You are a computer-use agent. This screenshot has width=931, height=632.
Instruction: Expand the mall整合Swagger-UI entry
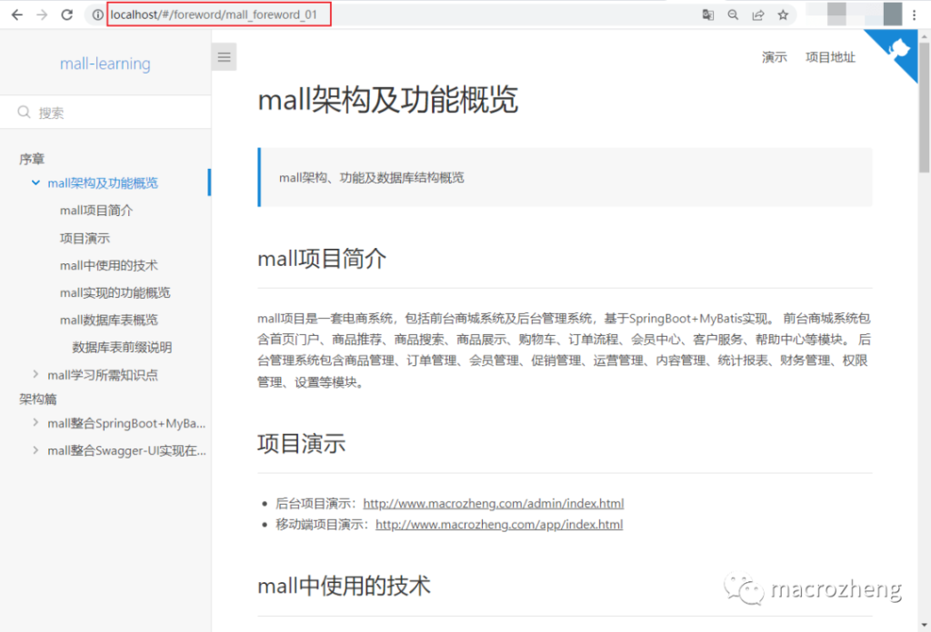[36, 450]
